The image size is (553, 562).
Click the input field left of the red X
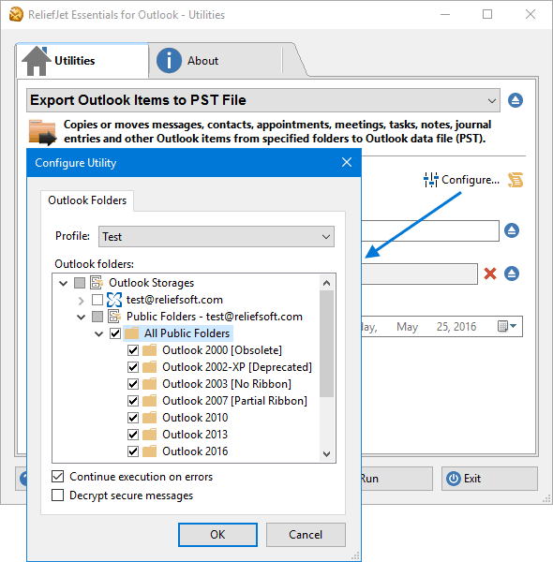pos(420,274)
